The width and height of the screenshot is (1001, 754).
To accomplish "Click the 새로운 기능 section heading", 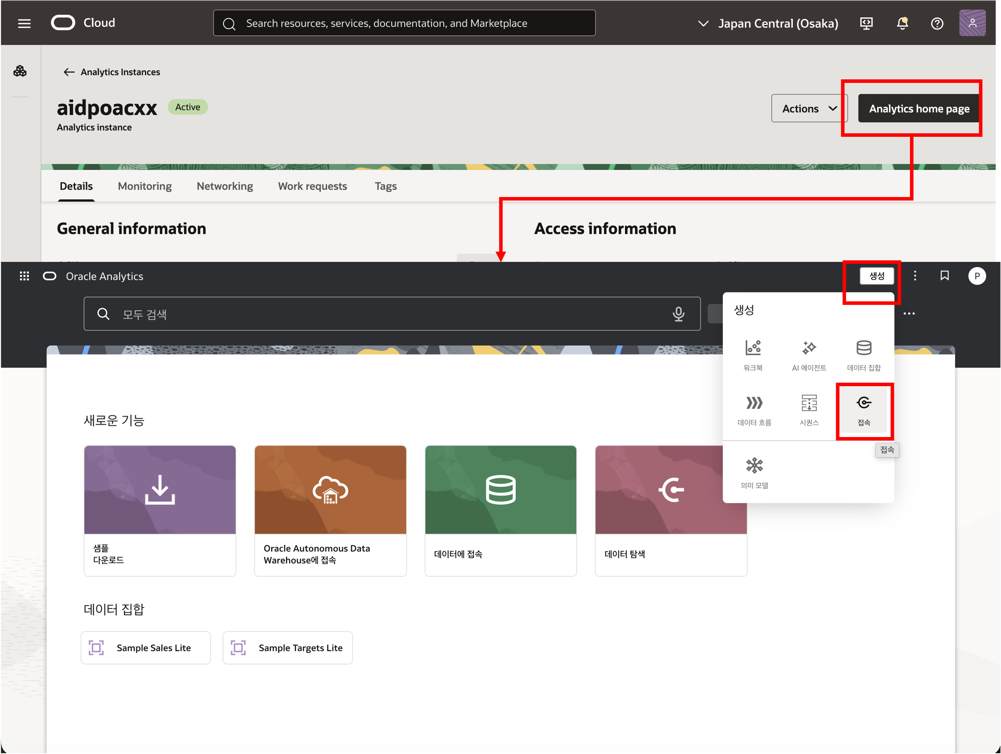I will coord(114,420).
